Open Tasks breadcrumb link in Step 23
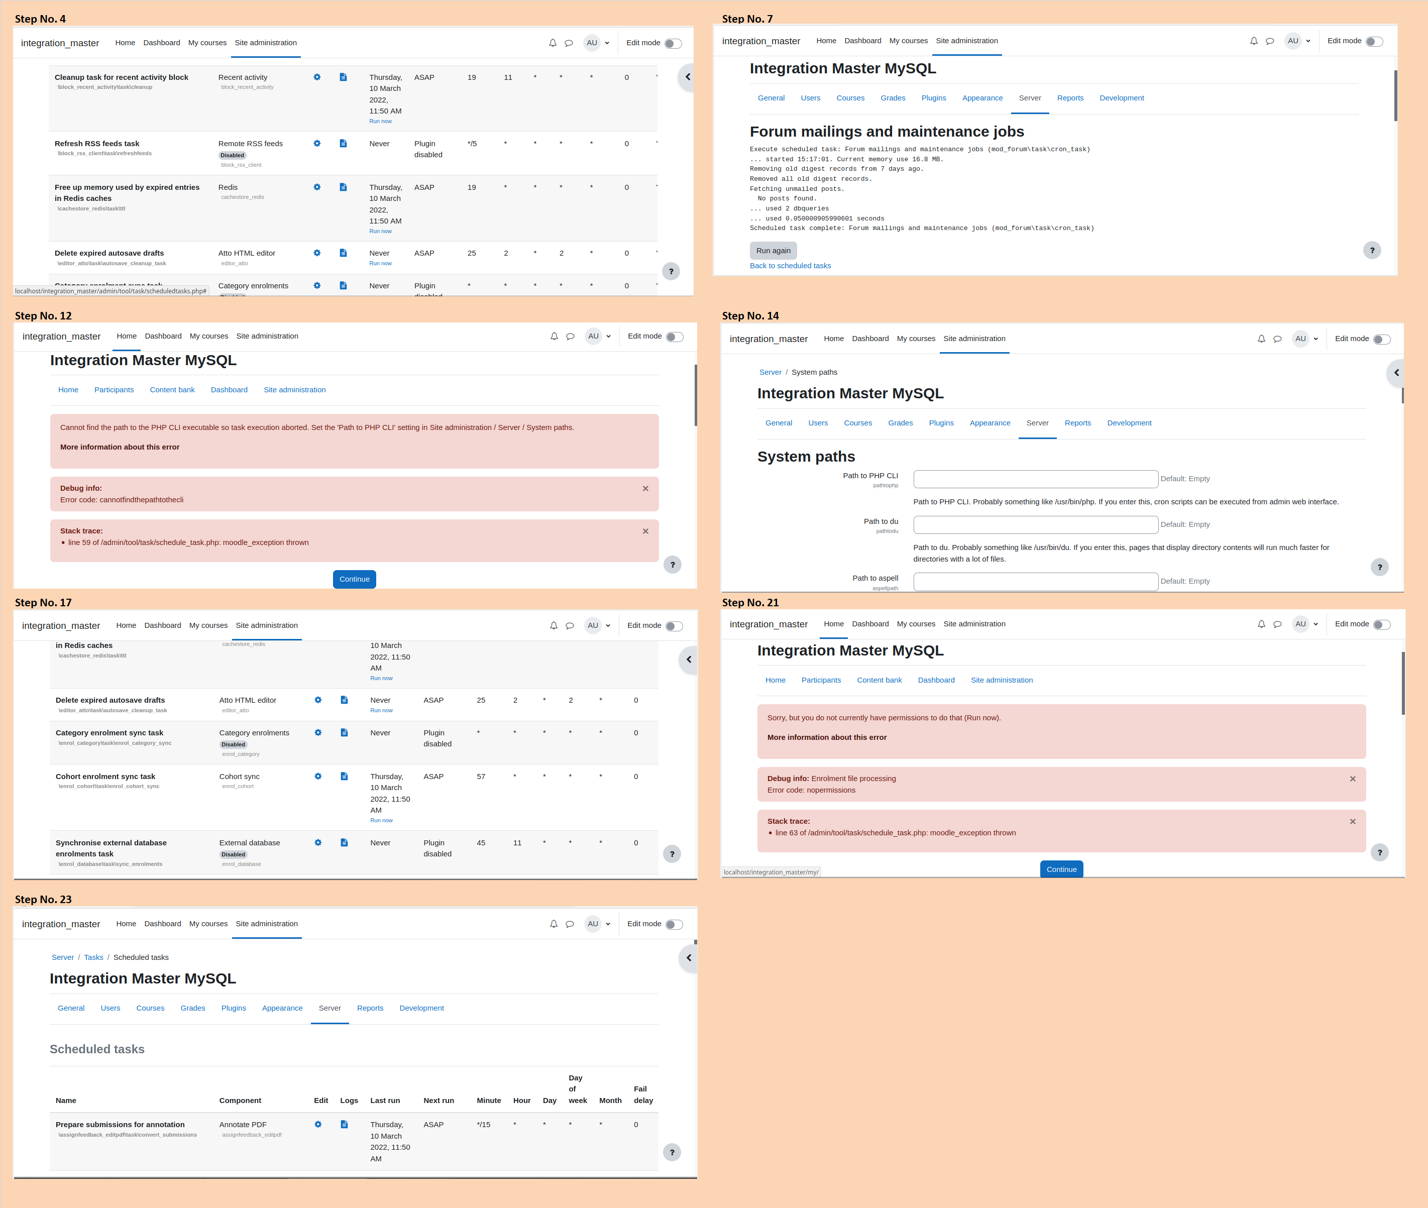Viewport: 1428px width, 1208px height. tap(94, 958)
